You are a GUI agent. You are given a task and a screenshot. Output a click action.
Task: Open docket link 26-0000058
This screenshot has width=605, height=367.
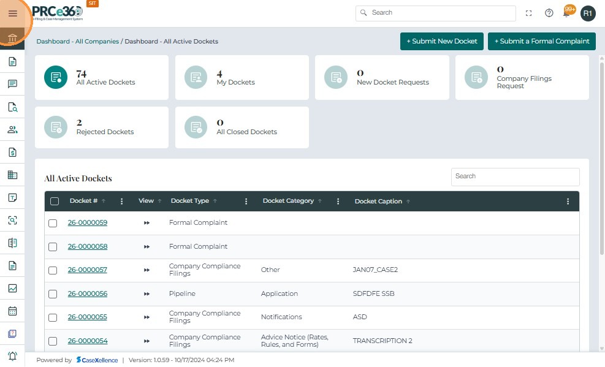click(x=87, y=246)
